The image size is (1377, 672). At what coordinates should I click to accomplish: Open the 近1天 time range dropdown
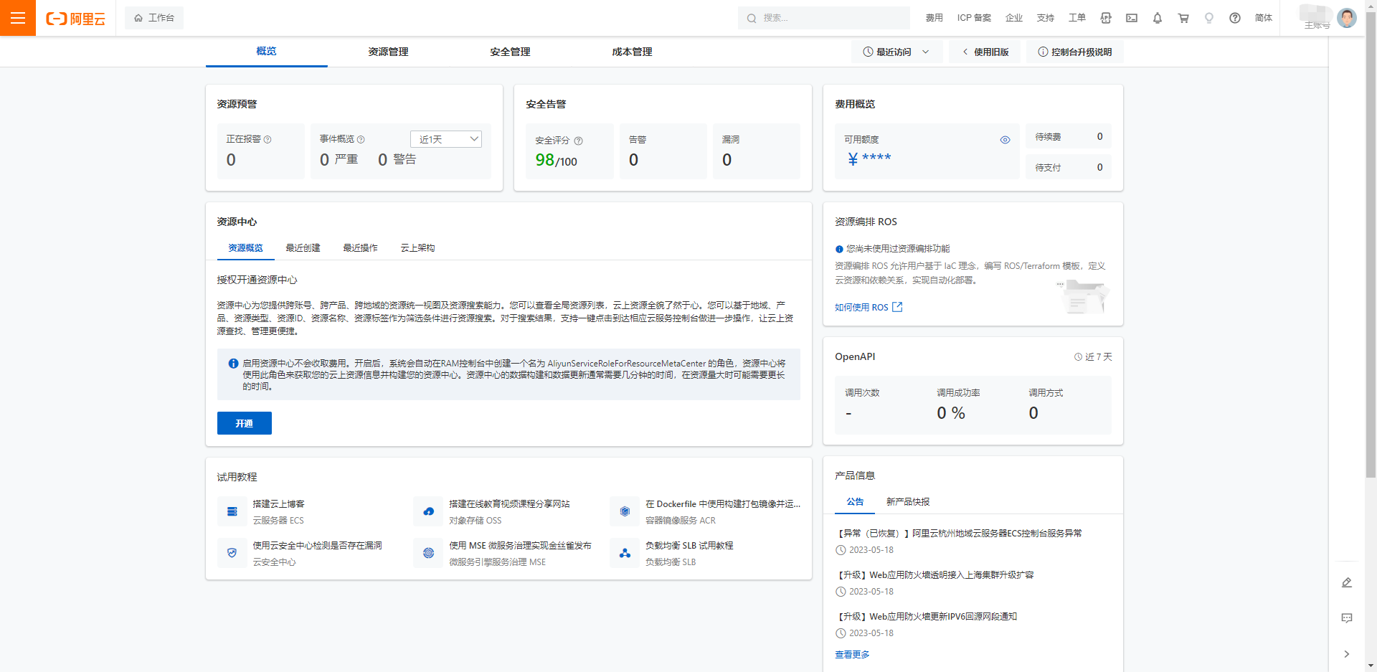(x=445, y=138)
